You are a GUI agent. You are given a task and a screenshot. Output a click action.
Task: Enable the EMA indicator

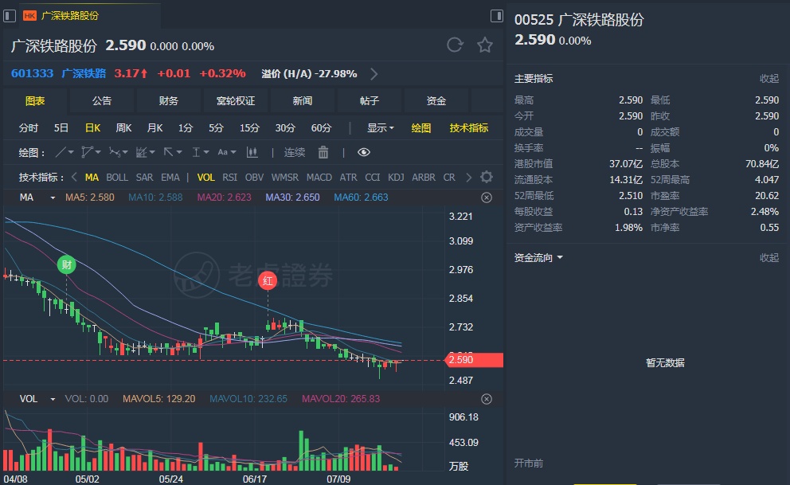(170, 178)
